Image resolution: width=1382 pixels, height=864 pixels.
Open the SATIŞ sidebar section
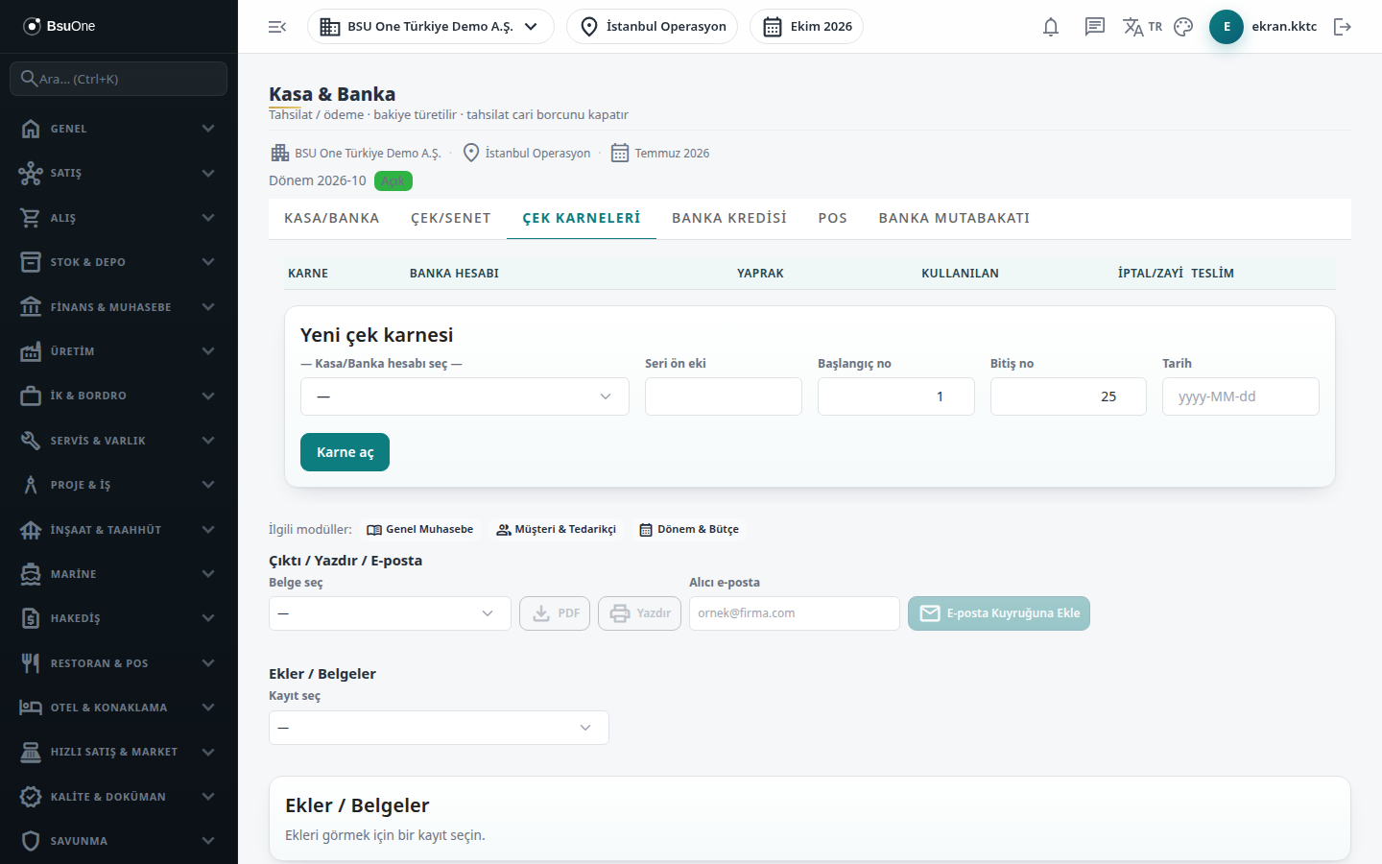[x=119, y=173]
